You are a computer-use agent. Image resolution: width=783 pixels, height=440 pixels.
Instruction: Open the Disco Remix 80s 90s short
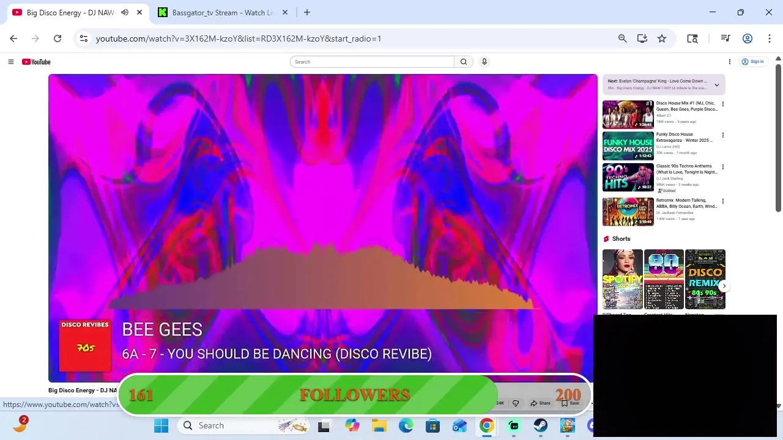point(705,279)
